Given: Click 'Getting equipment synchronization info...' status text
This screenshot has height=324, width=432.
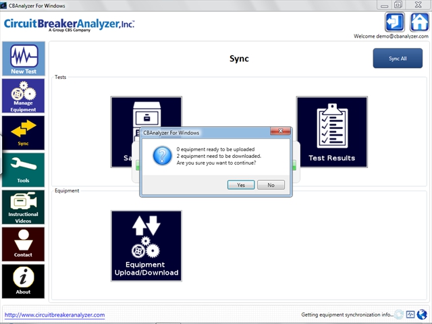Looking at the screenshot, I should click(x=347, y=315).
